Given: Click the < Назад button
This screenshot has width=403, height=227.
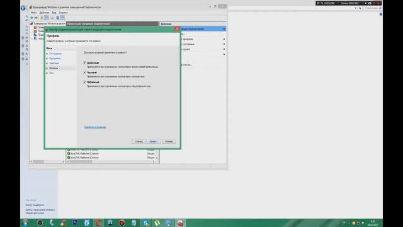Looking at the screenshot, I should (x=139, y=141).
